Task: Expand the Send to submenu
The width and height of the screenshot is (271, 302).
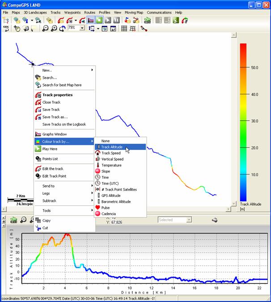Action: point(65,186)
